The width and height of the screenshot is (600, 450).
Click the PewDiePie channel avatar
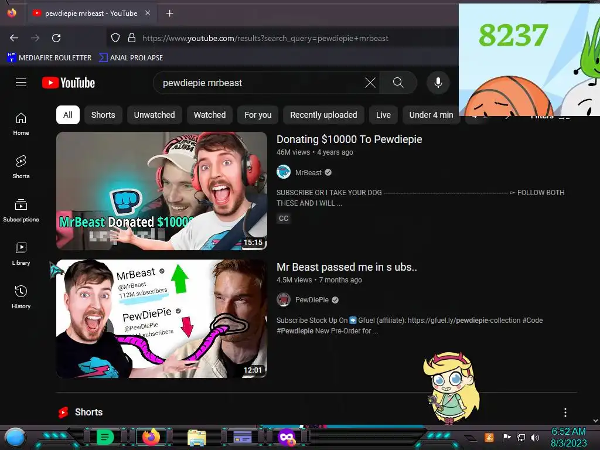284,299
